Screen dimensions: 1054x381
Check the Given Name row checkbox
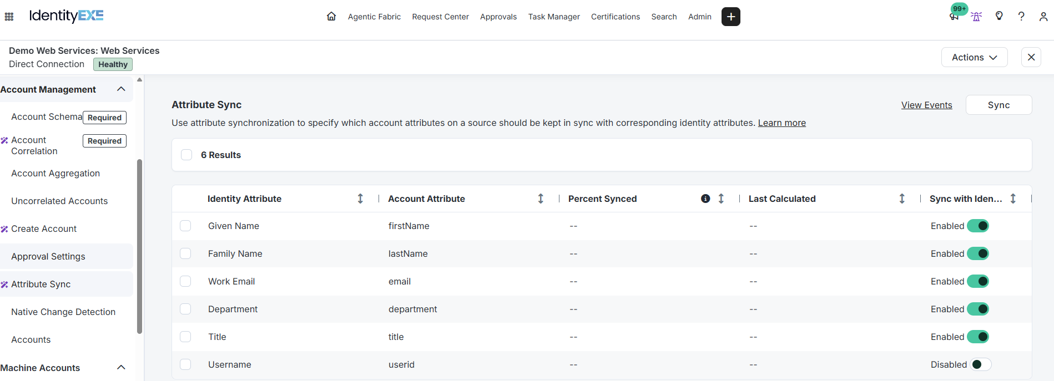pos(185,226)
